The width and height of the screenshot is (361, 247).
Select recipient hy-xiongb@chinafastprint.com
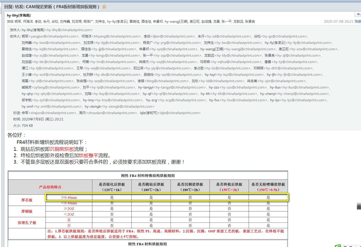(119, 107)
